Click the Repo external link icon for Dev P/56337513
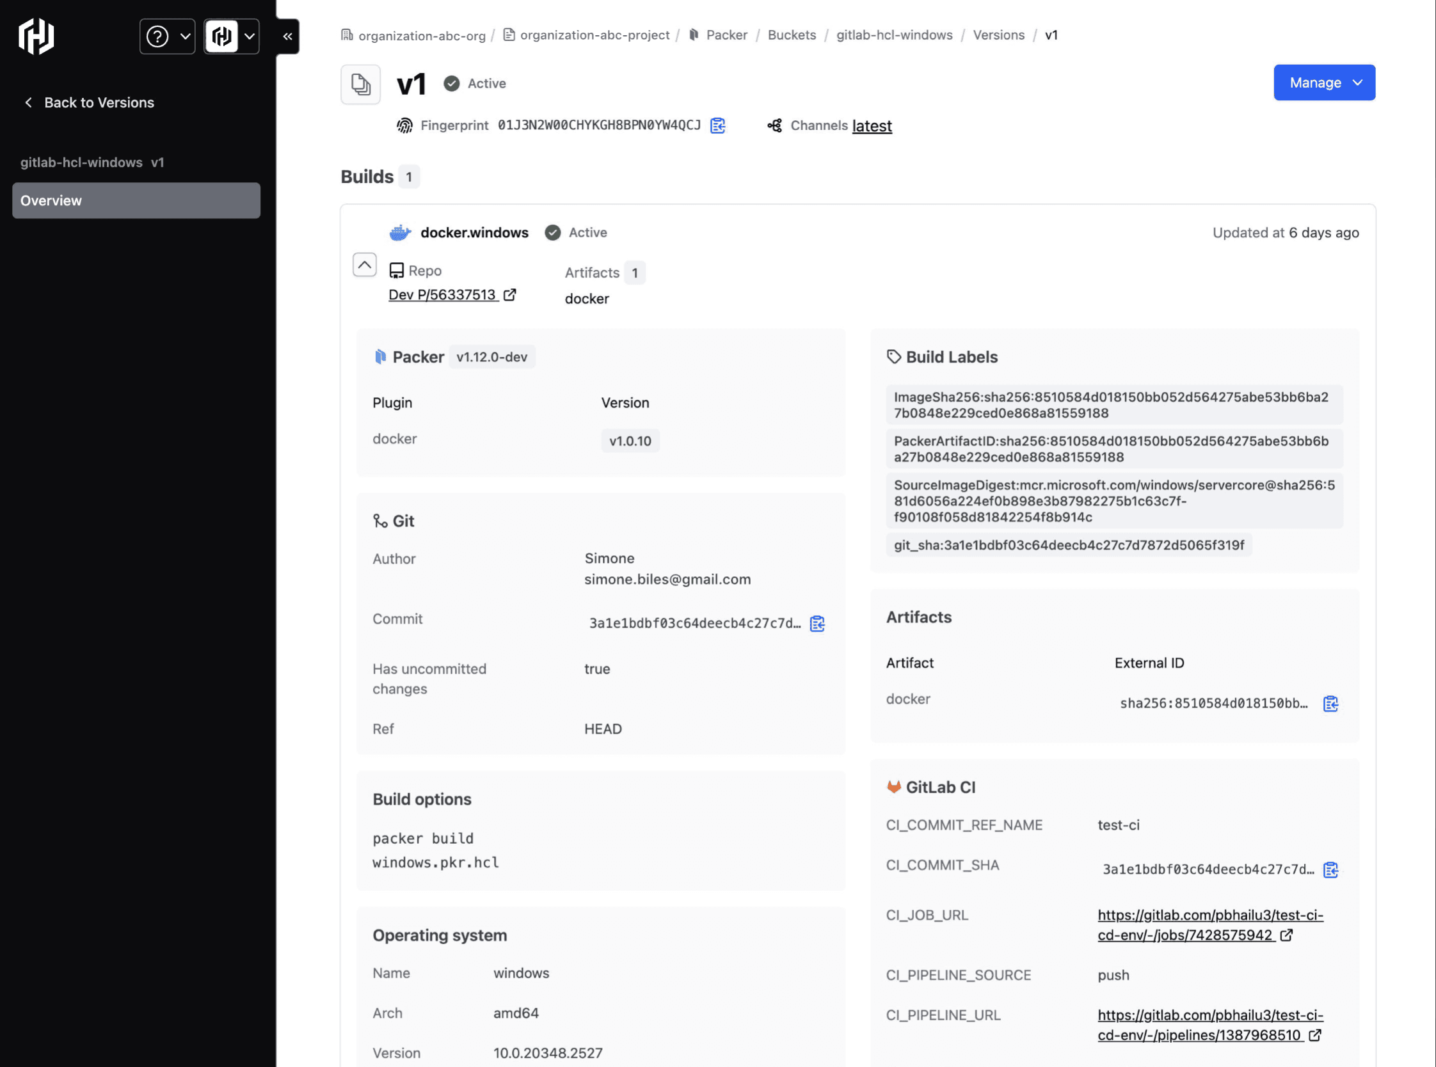Image resolution: width=1436 pixels, height=1067 pixels. click(x=510, y=294)
